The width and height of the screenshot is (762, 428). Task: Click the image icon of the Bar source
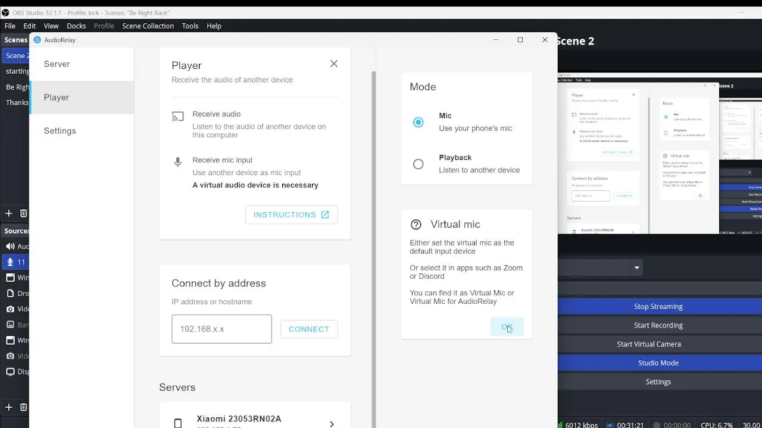pos(10,325)
